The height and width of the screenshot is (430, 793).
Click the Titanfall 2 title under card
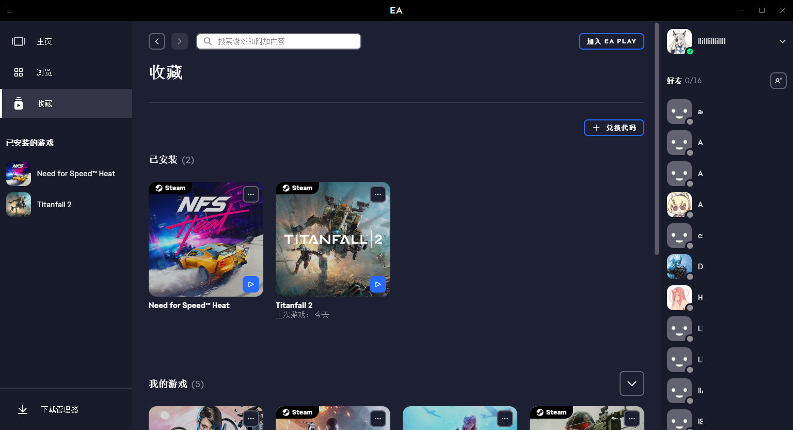click(x=294, y=305)
